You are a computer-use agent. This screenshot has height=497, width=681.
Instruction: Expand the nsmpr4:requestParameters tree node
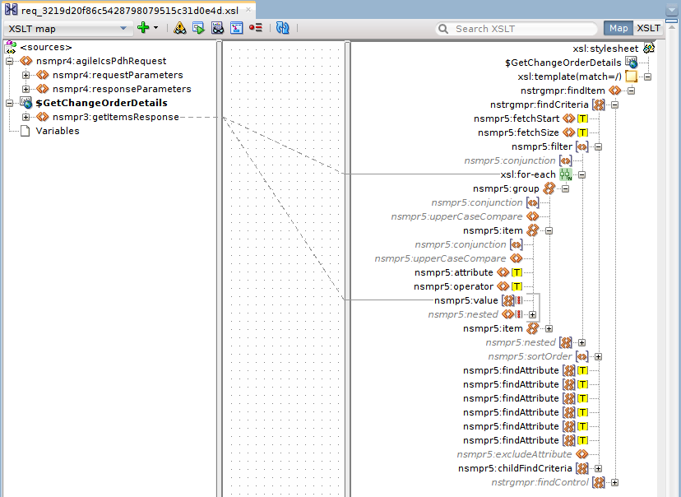(26, 76)
